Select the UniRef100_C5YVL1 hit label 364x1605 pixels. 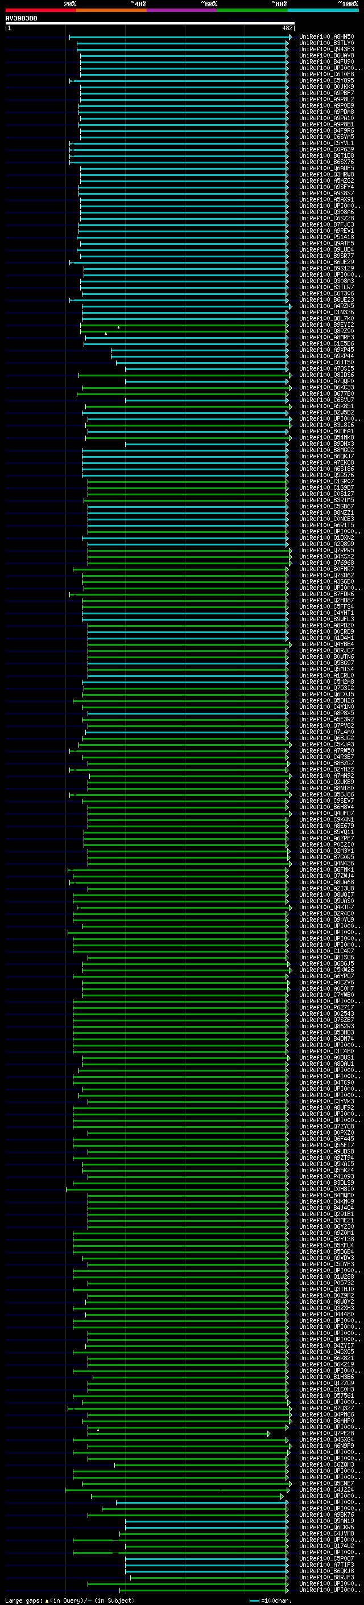click(x=326, y=143)
